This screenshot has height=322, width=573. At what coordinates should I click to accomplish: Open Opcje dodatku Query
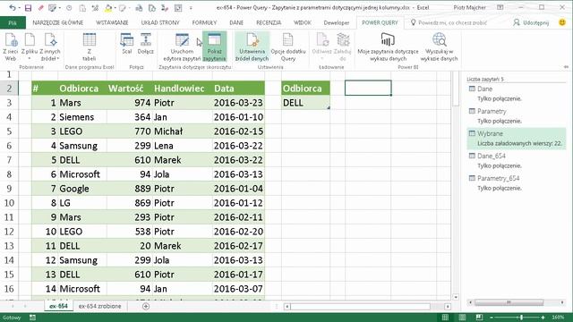(288, 47)
